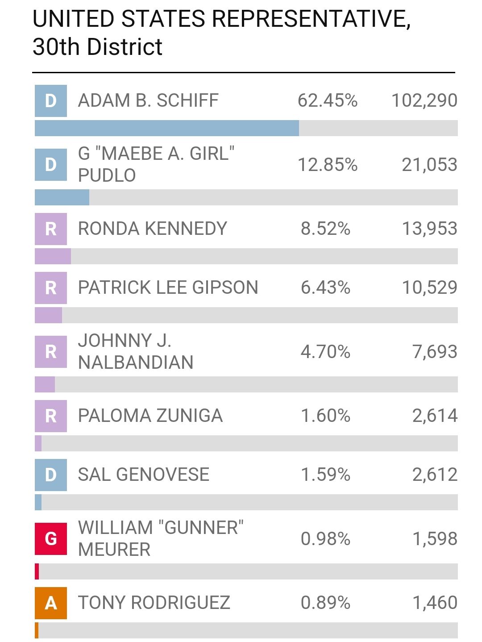Tap the 21,053 vote total for Pudlo
The image size is (482, 642).
(x=429, y=165)
